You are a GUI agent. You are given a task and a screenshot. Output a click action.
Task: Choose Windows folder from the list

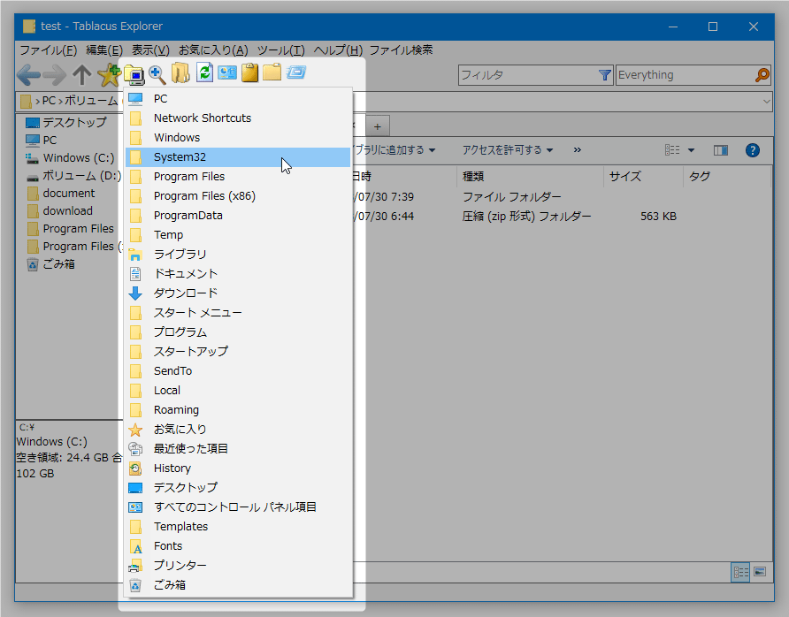[238, 138]
